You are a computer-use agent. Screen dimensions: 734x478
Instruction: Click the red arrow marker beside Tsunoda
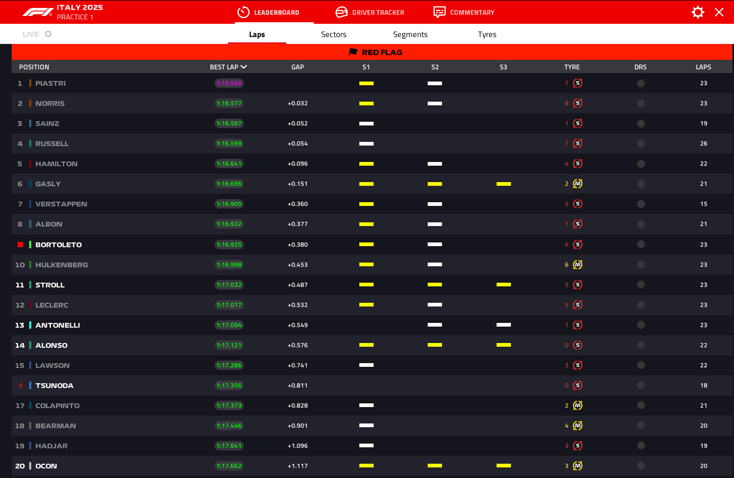pos(20,385)
